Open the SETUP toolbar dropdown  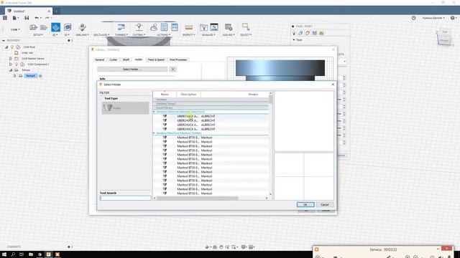[38, 35]
